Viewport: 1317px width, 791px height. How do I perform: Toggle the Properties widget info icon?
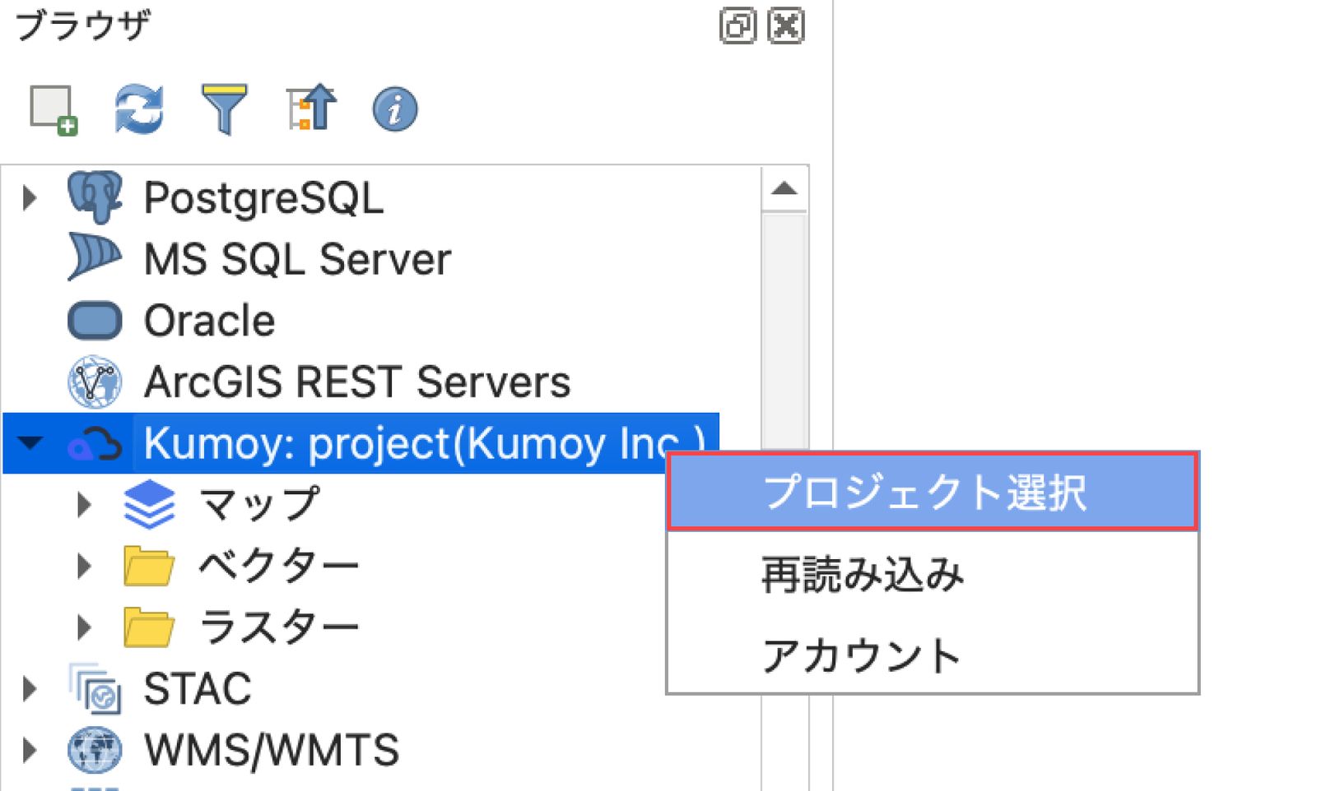tap(395, 109)
